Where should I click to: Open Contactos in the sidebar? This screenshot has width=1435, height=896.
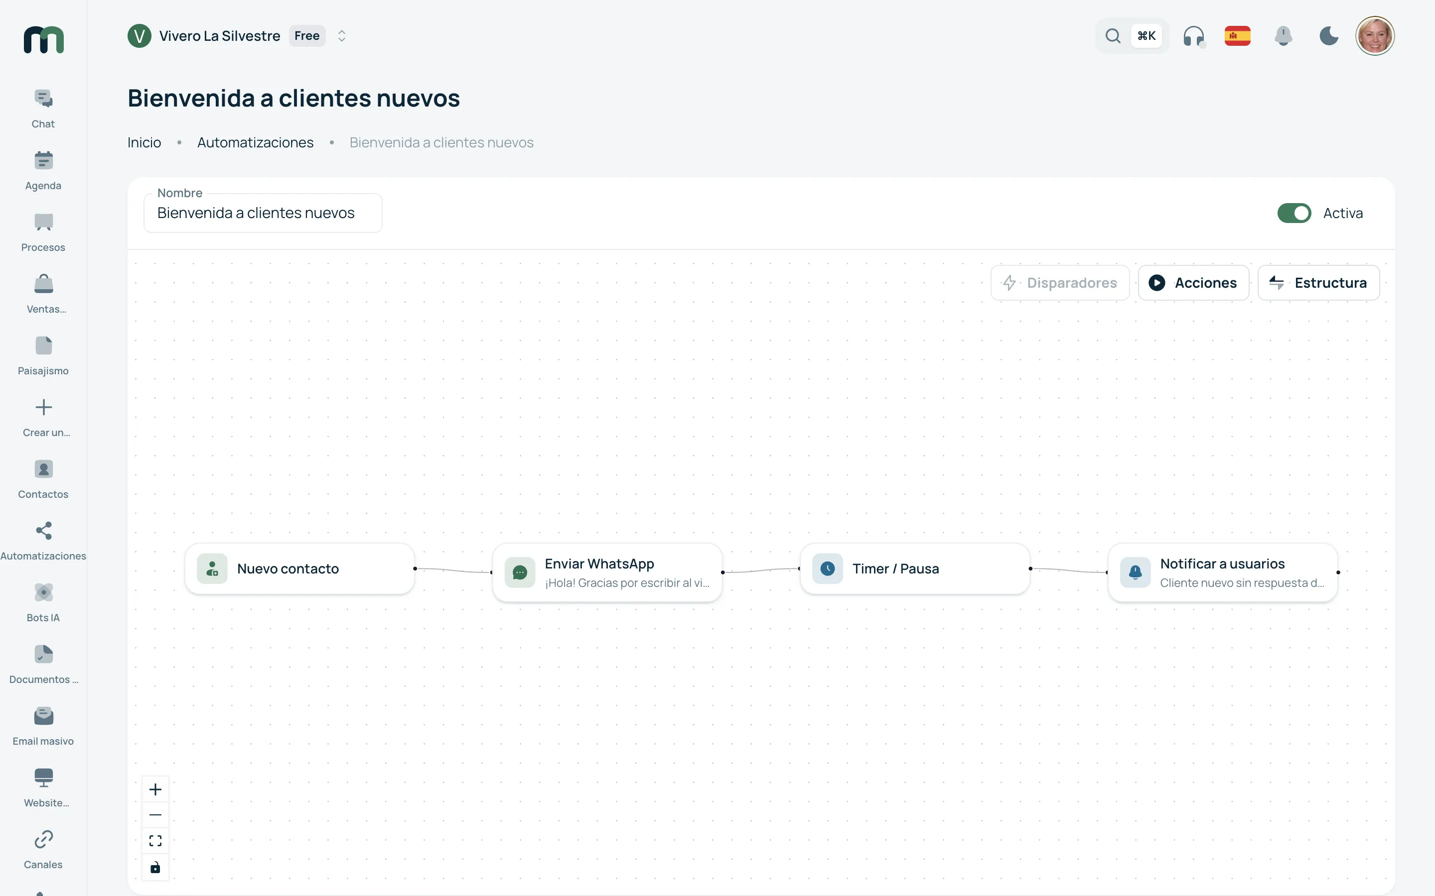tap(43, 479)
